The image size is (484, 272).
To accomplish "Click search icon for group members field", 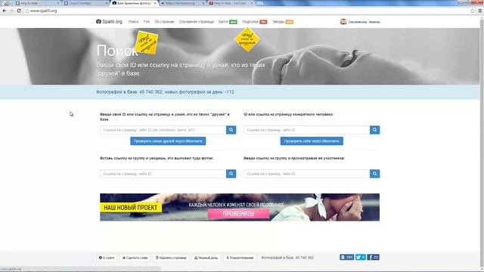I will point(375,174).
